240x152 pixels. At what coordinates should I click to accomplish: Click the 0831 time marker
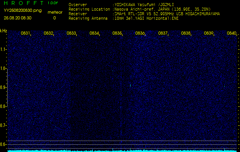tap(25, 33)
